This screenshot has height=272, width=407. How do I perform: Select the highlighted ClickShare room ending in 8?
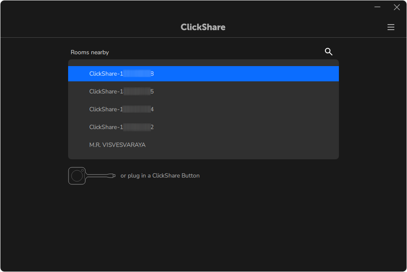[203, 74]
